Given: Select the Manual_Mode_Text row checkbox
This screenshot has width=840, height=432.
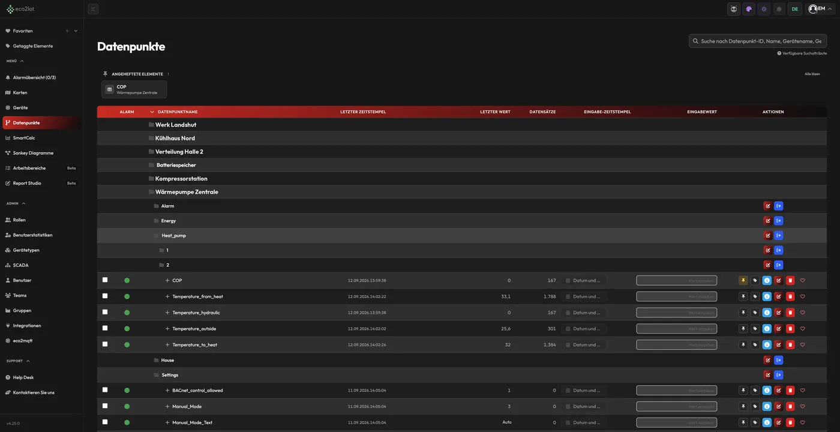Looking at the screenshot, I should (x=105, y=422).
